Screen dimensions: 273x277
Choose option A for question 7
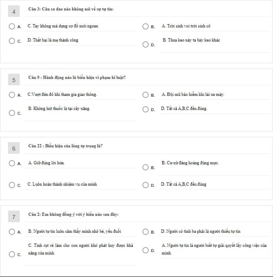click(x=12, y=232)
